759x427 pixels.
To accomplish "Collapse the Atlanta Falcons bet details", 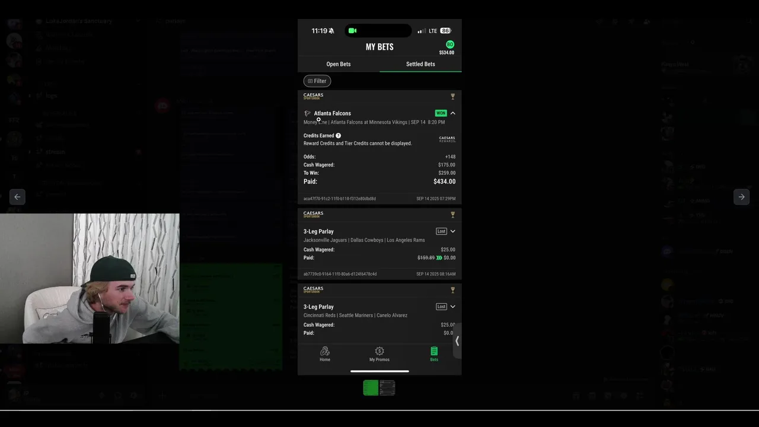I will 452,113.
